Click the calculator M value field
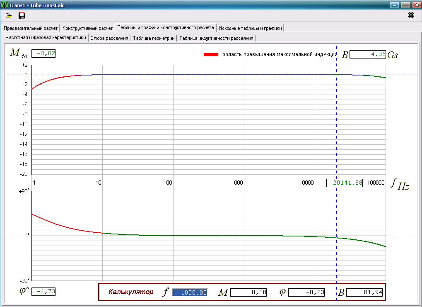 (248, 292)
